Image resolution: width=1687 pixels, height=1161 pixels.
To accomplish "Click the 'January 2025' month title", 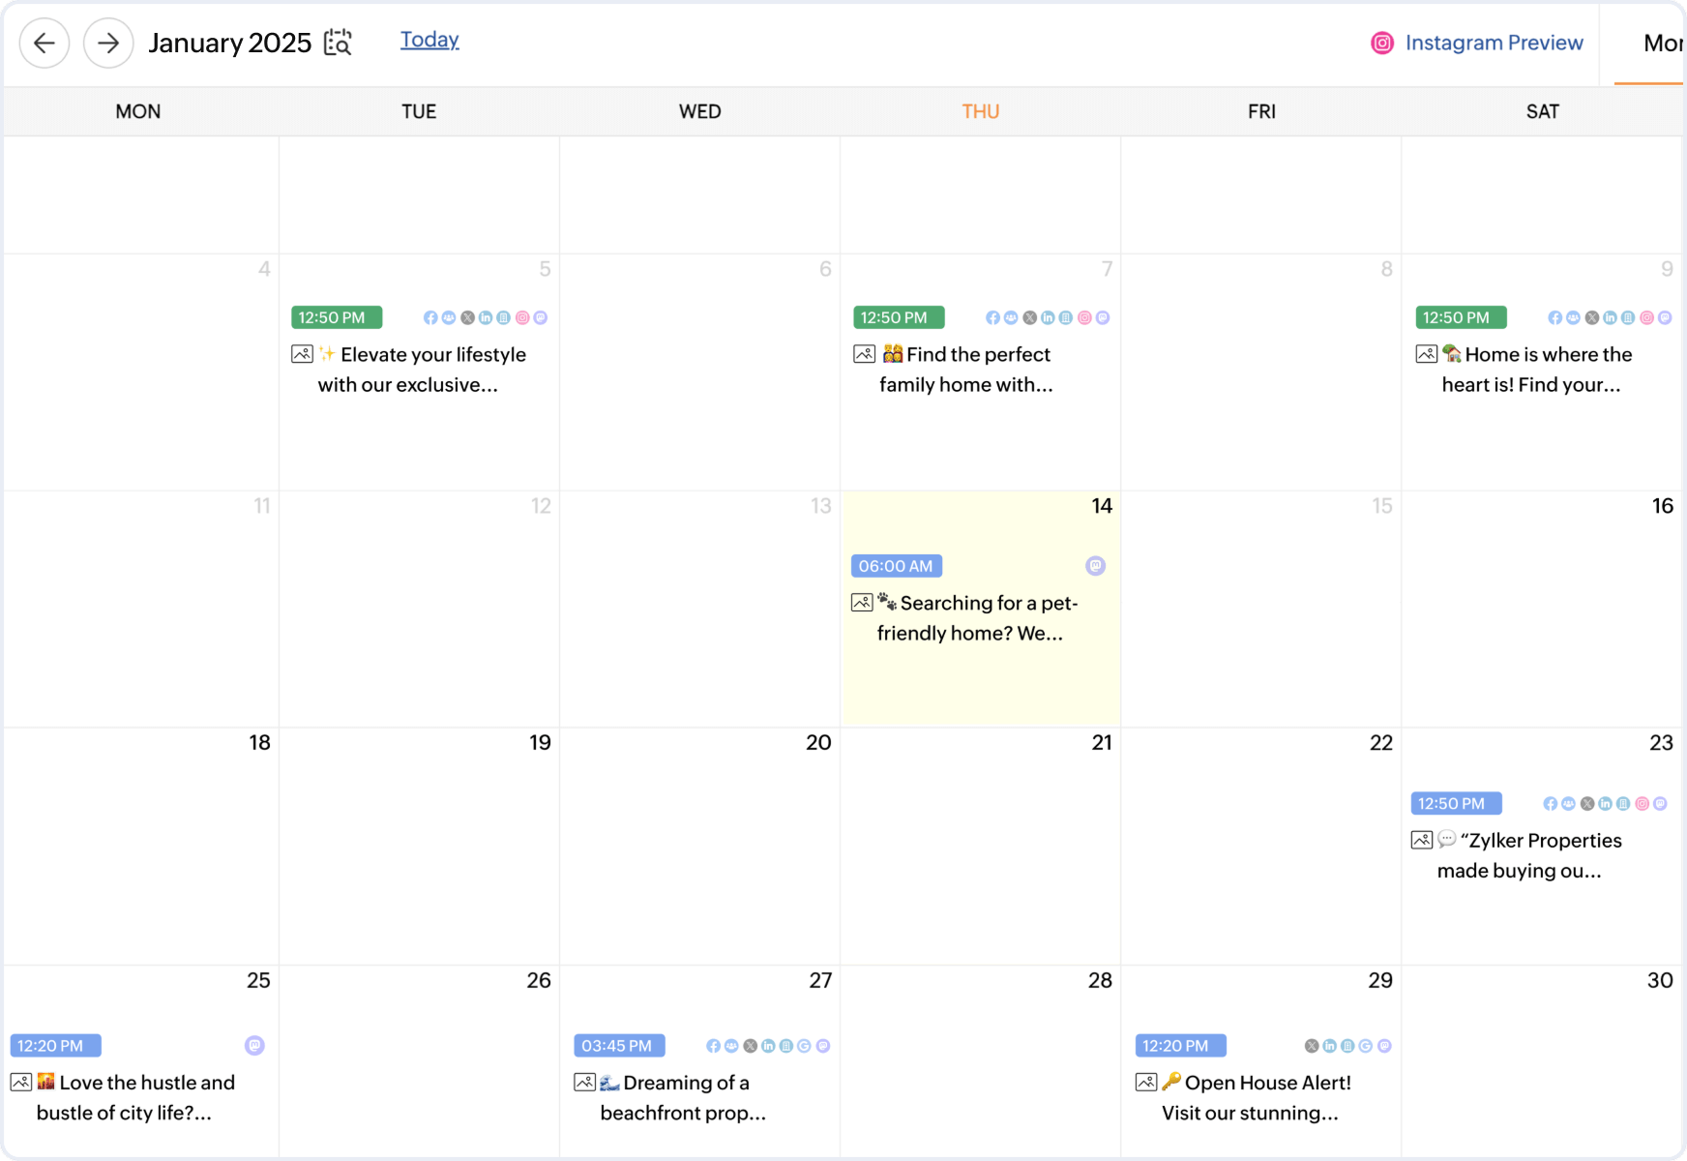I will coord(230,43).
